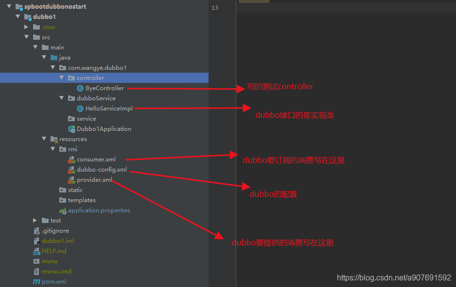The image size is (456, 287).
Task: Collapse the controller package arrow
Action: [61, 78]
